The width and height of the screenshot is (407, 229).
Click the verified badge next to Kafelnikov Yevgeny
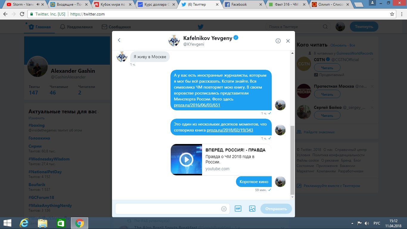pos(236,38)
